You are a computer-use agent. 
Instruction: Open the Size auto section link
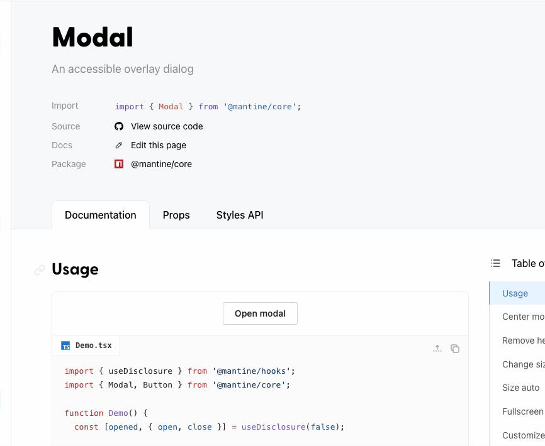pos(520,388)
